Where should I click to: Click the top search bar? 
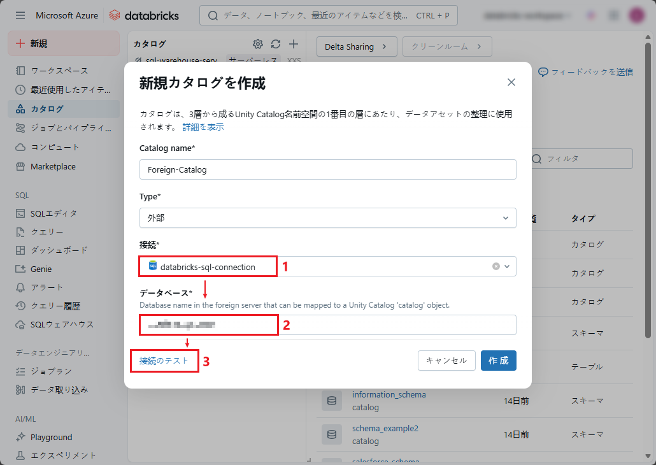[x=328, y=15]
